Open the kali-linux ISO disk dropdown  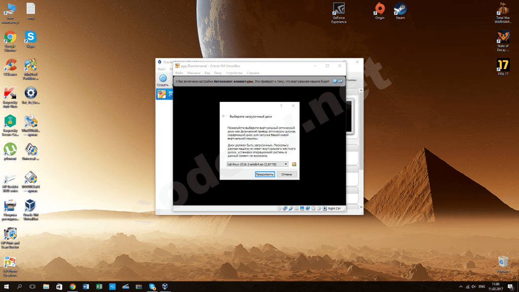pos(257,164)
